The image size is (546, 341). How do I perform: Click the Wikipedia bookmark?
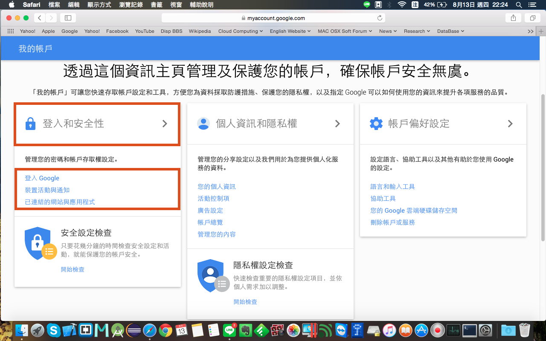[x=200, y=31]
